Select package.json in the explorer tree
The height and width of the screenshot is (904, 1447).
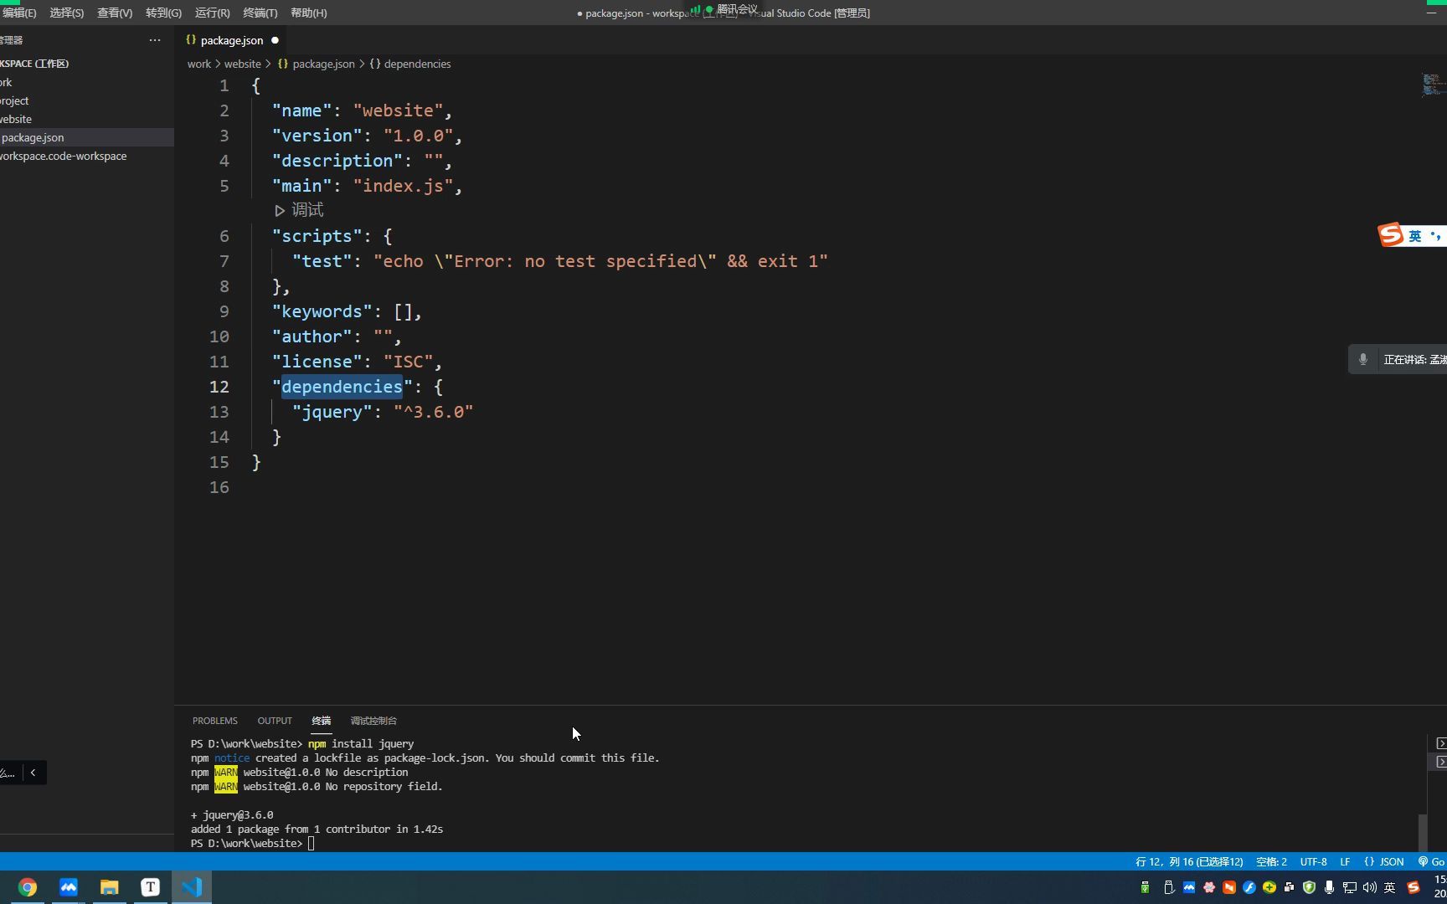[x=87, y=137]
